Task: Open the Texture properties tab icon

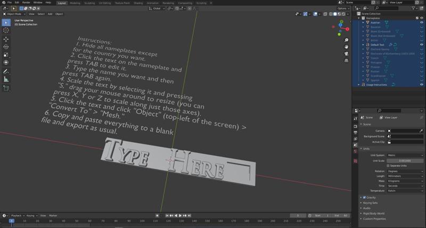Action: pyautogui.click(x=355, y=161)
